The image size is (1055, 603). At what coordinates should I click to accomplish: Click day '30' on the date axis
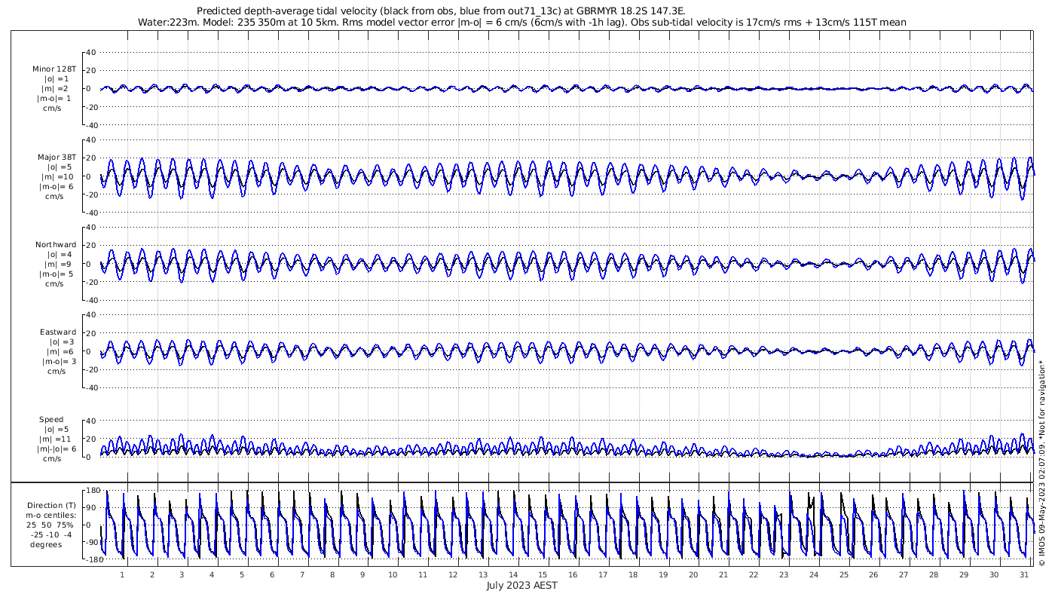tap(994, 574)
